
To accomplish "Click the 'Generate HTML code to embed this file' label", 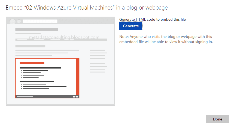I will point(153,19).
